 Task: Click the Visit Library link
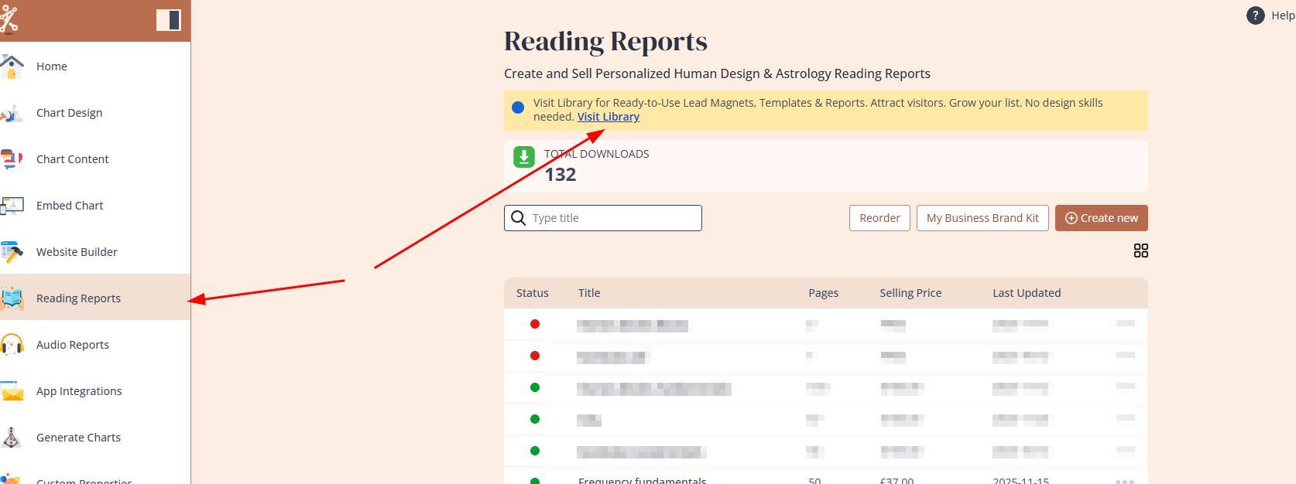pos(608,117)
